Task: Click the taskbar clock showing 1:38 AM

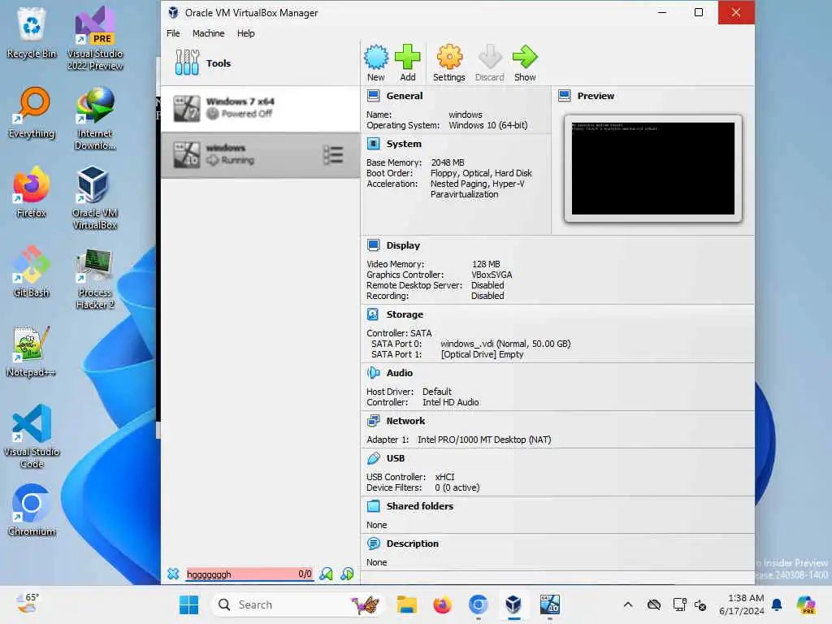Action: [x=741, y=604]
